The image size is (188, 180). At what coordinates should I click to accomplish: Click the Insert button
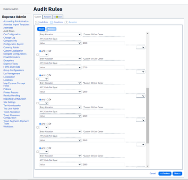[41, 29]
